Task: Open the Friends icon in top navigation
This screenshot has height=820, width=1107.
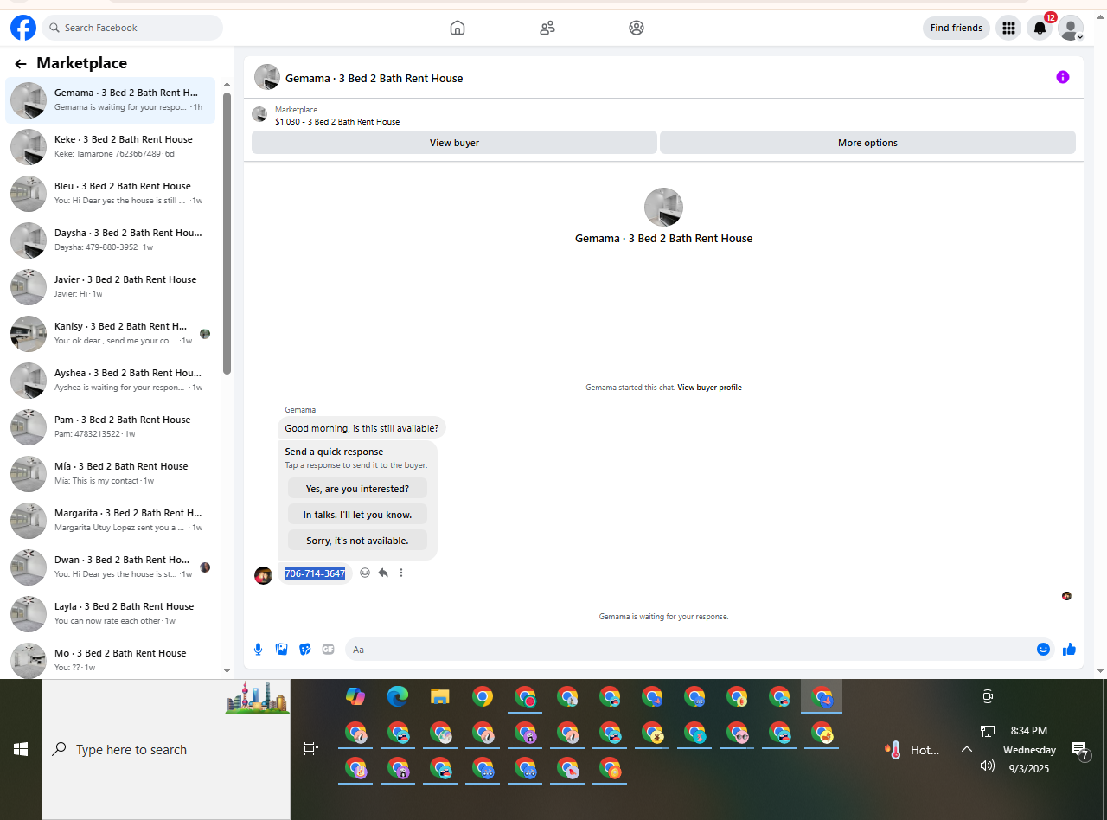Action: pyautogui.click(x=547, y=28)
